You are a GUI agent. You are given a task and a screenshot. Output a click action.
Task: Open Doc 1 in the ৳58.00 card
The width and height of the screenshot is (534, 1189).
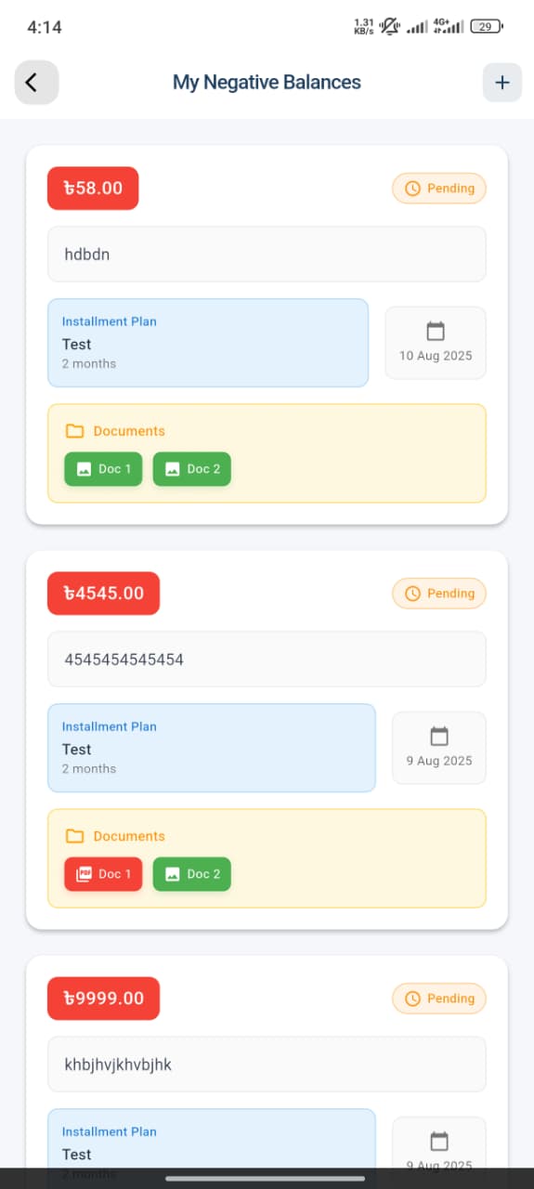click(103, 469)
